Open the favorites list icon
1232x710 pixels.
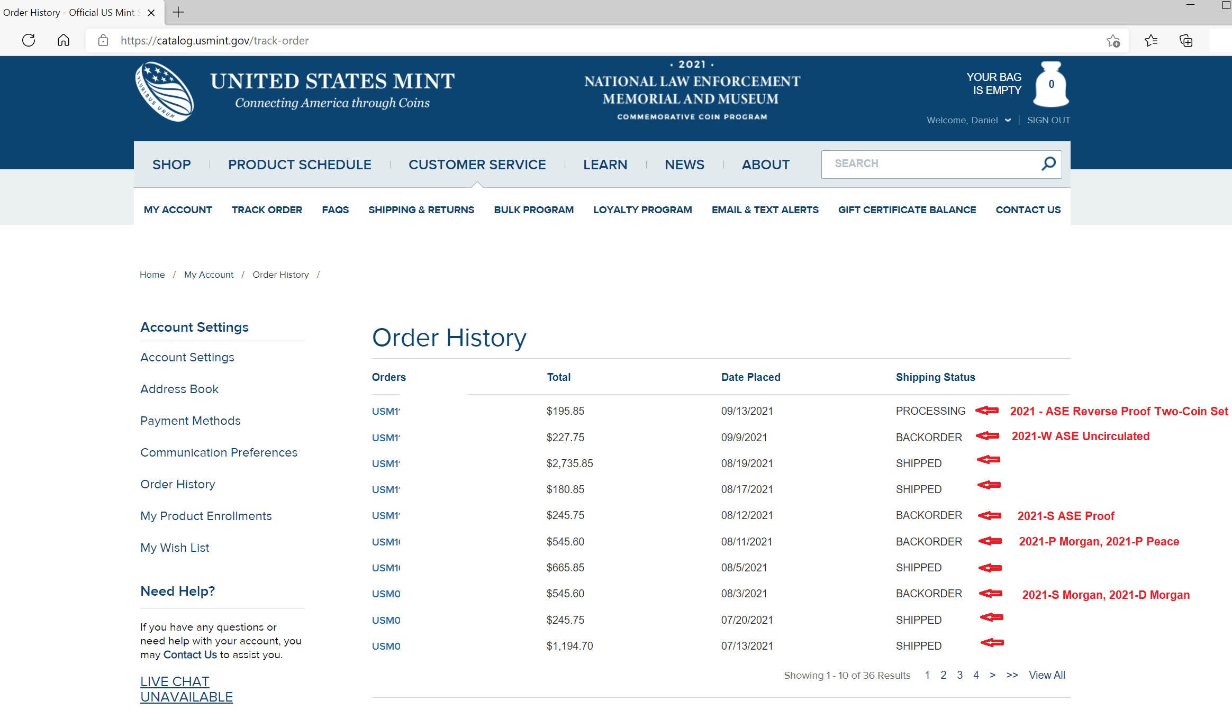pos(1151,41)
